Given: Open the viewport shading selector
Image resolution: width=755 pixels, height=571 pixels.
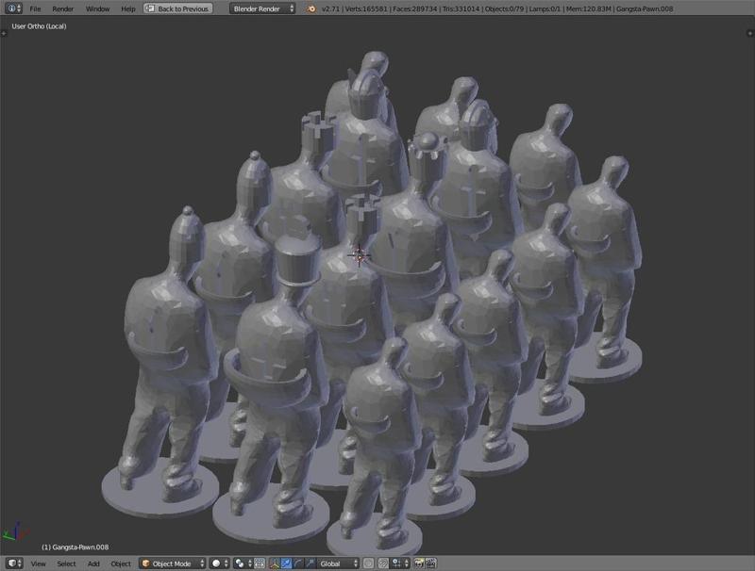Looking at the screenshot, I should coord(220,563).
